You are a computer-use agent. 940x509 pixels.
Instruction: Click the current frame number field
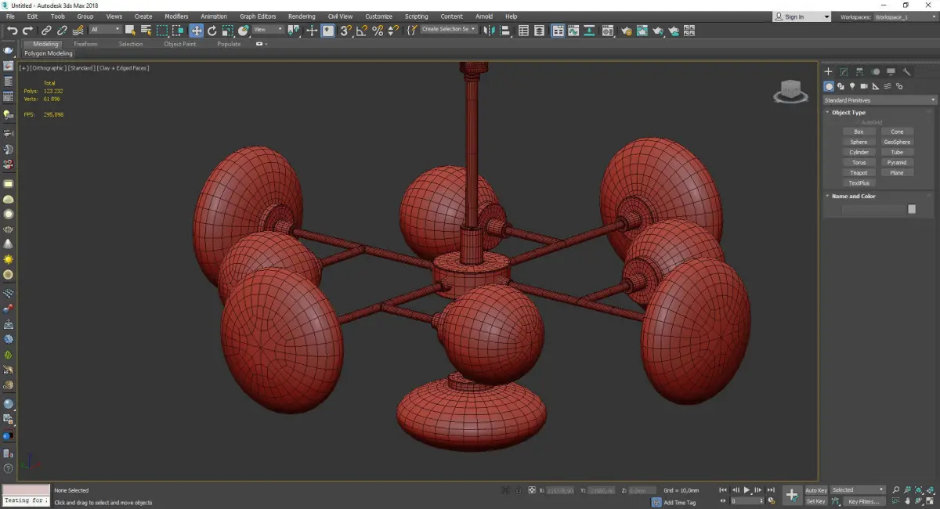(x=747, y=501)
